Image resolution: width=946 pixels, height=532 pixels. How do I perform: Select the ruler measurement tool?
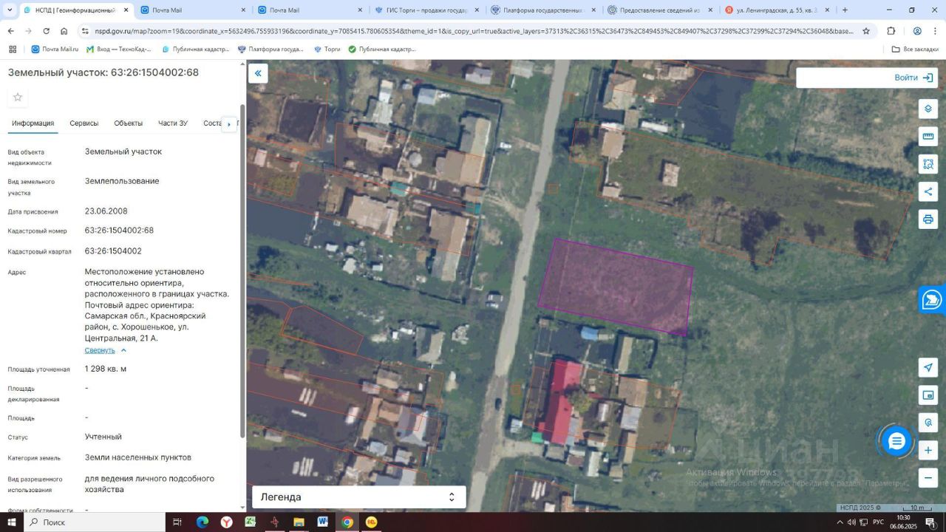pyautogui.click(x=928, y=136)
